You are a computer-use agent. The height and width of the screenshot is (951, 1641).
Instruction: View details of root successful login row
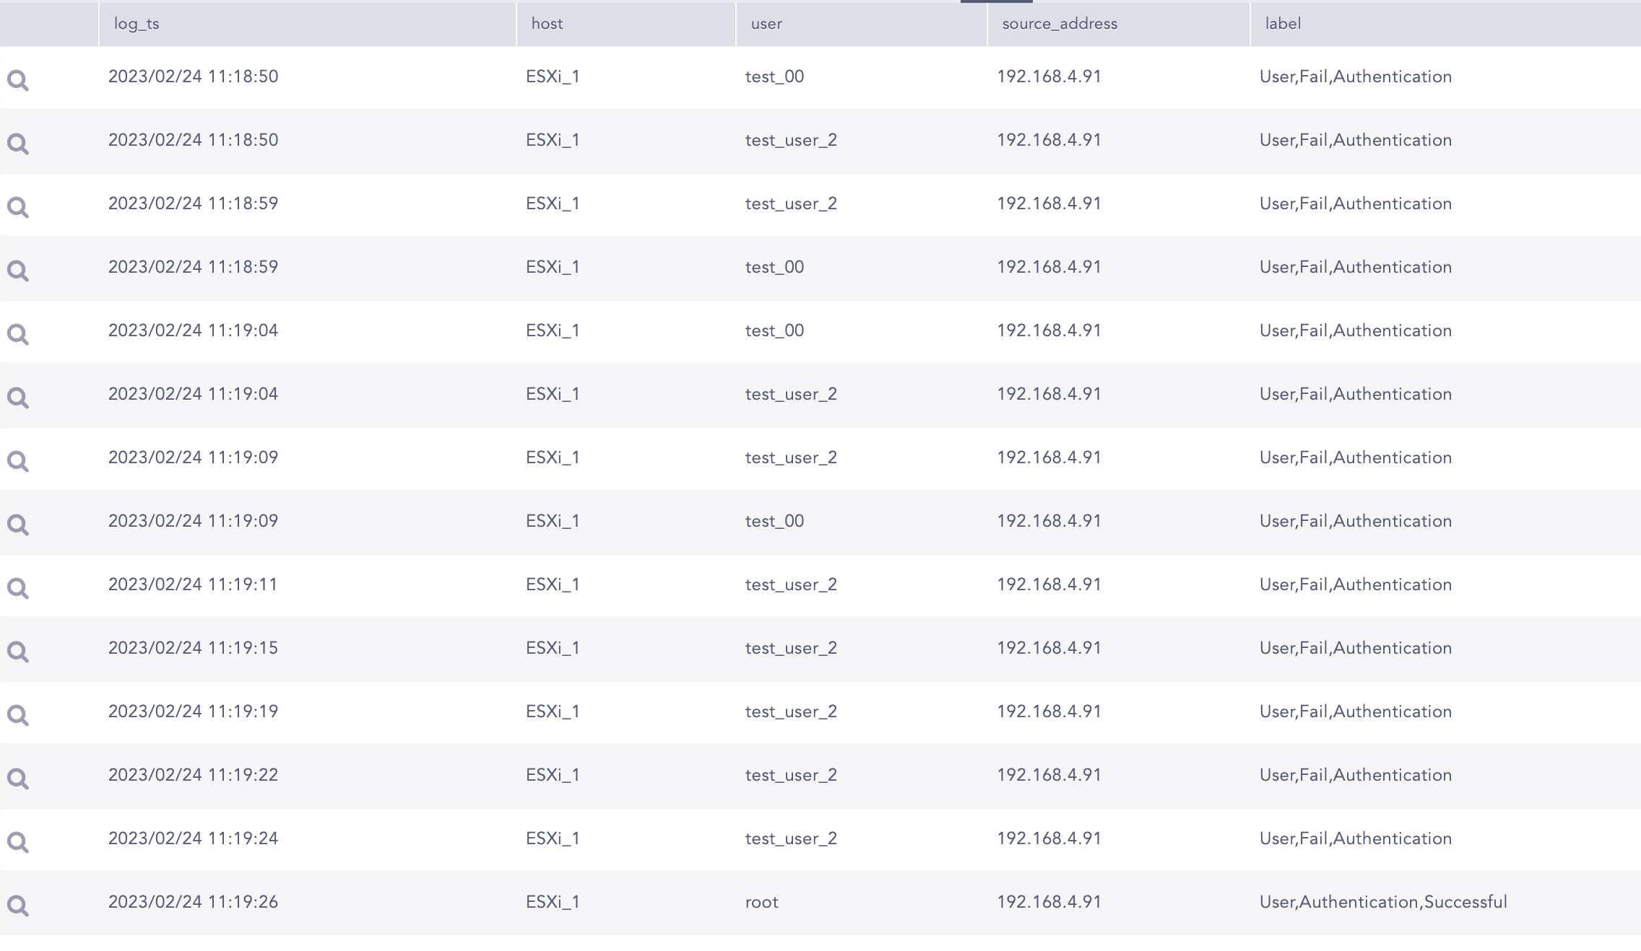click(x=18, y=906)
